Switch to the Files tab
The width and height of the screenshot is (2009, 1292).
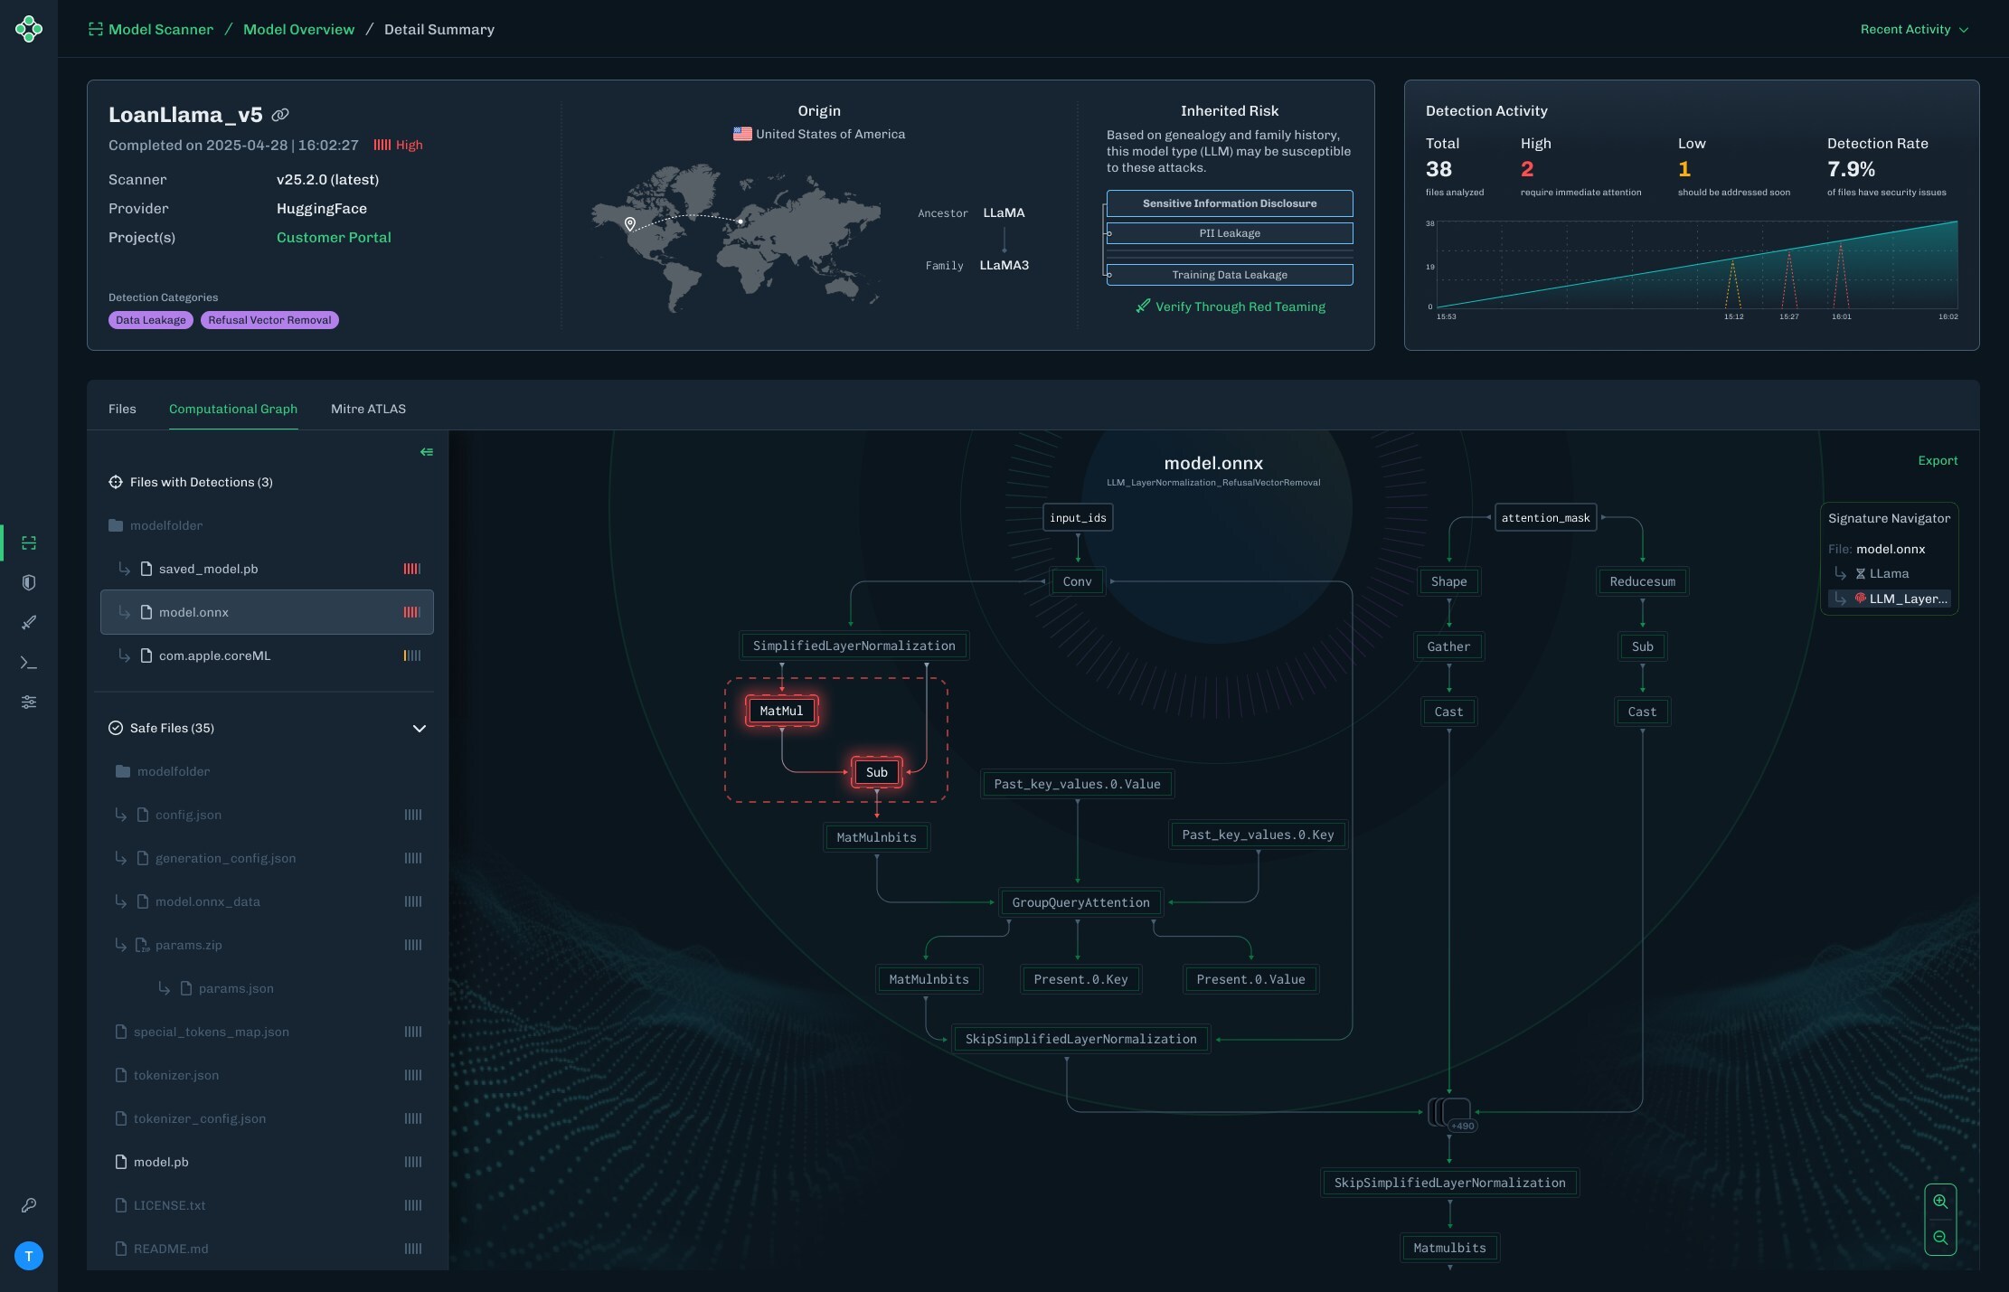click(x=122, y=409)
